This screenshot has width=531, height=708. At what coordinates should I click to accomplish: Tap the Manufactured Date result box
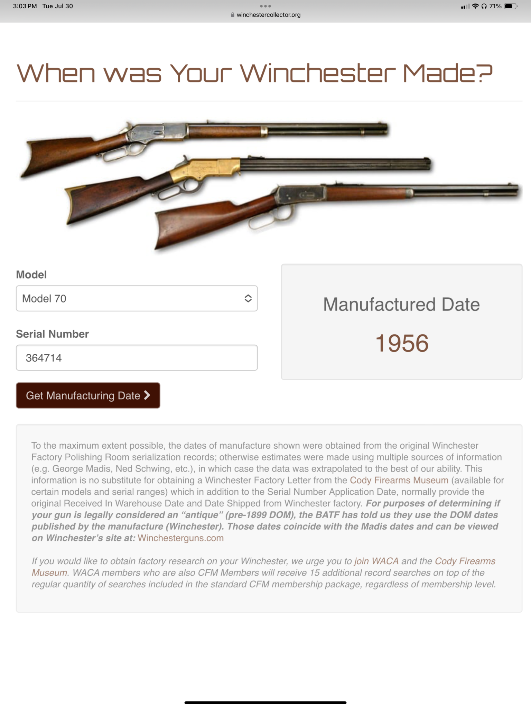pyautogui.click(x=401, y=322)
